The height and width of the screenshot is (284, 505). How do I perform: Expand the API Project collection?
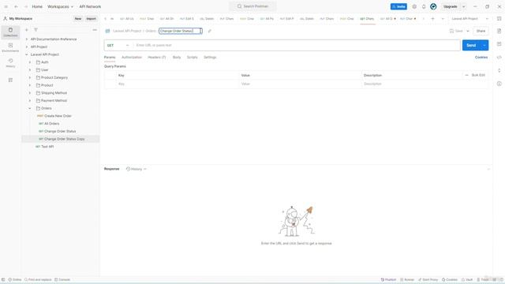[27, 47]
